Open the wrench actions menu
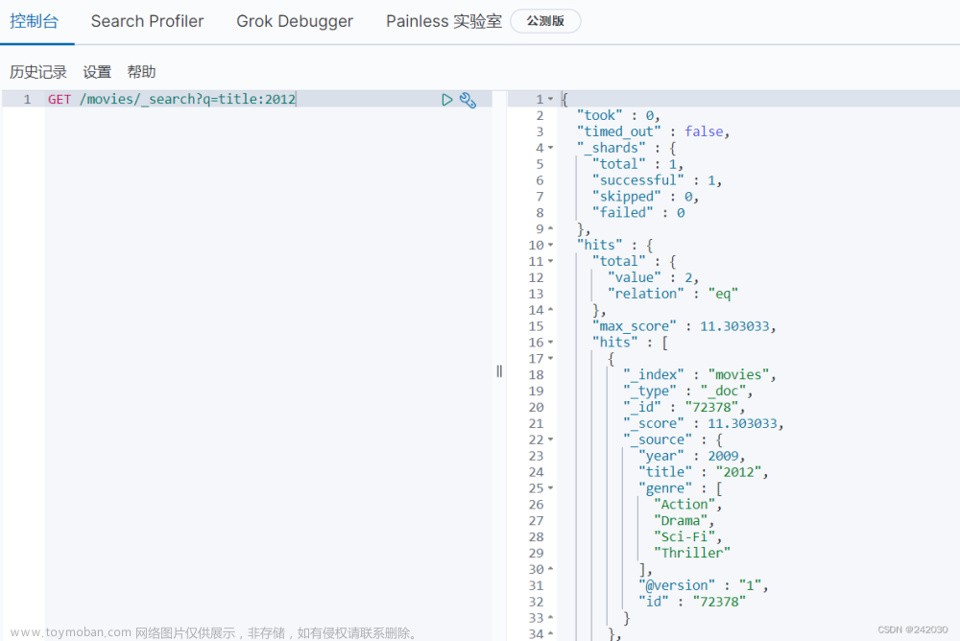This screenshot has width=960, height=641. [468, 100]
